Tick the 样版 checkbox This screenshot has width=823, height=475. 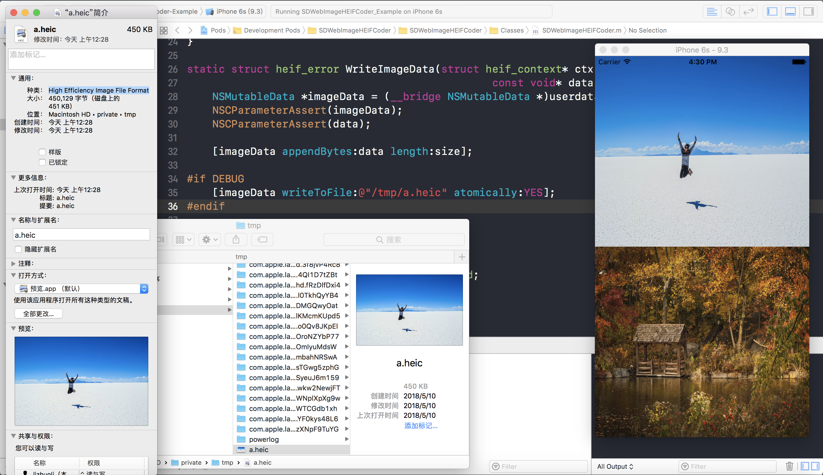(42, 152)
